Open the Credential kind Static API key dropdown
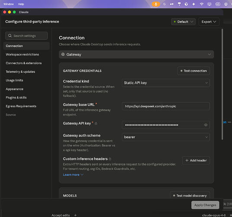The image size is (232, 217). (x=166, y=83)
